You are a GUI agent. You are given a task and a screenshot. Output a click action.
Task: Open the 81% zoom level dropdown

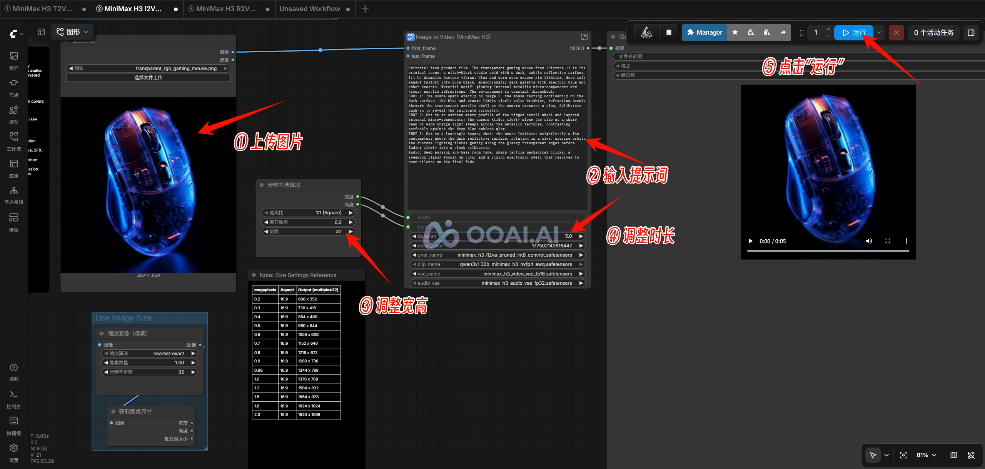pyautogui.click(x=927, y=455)
